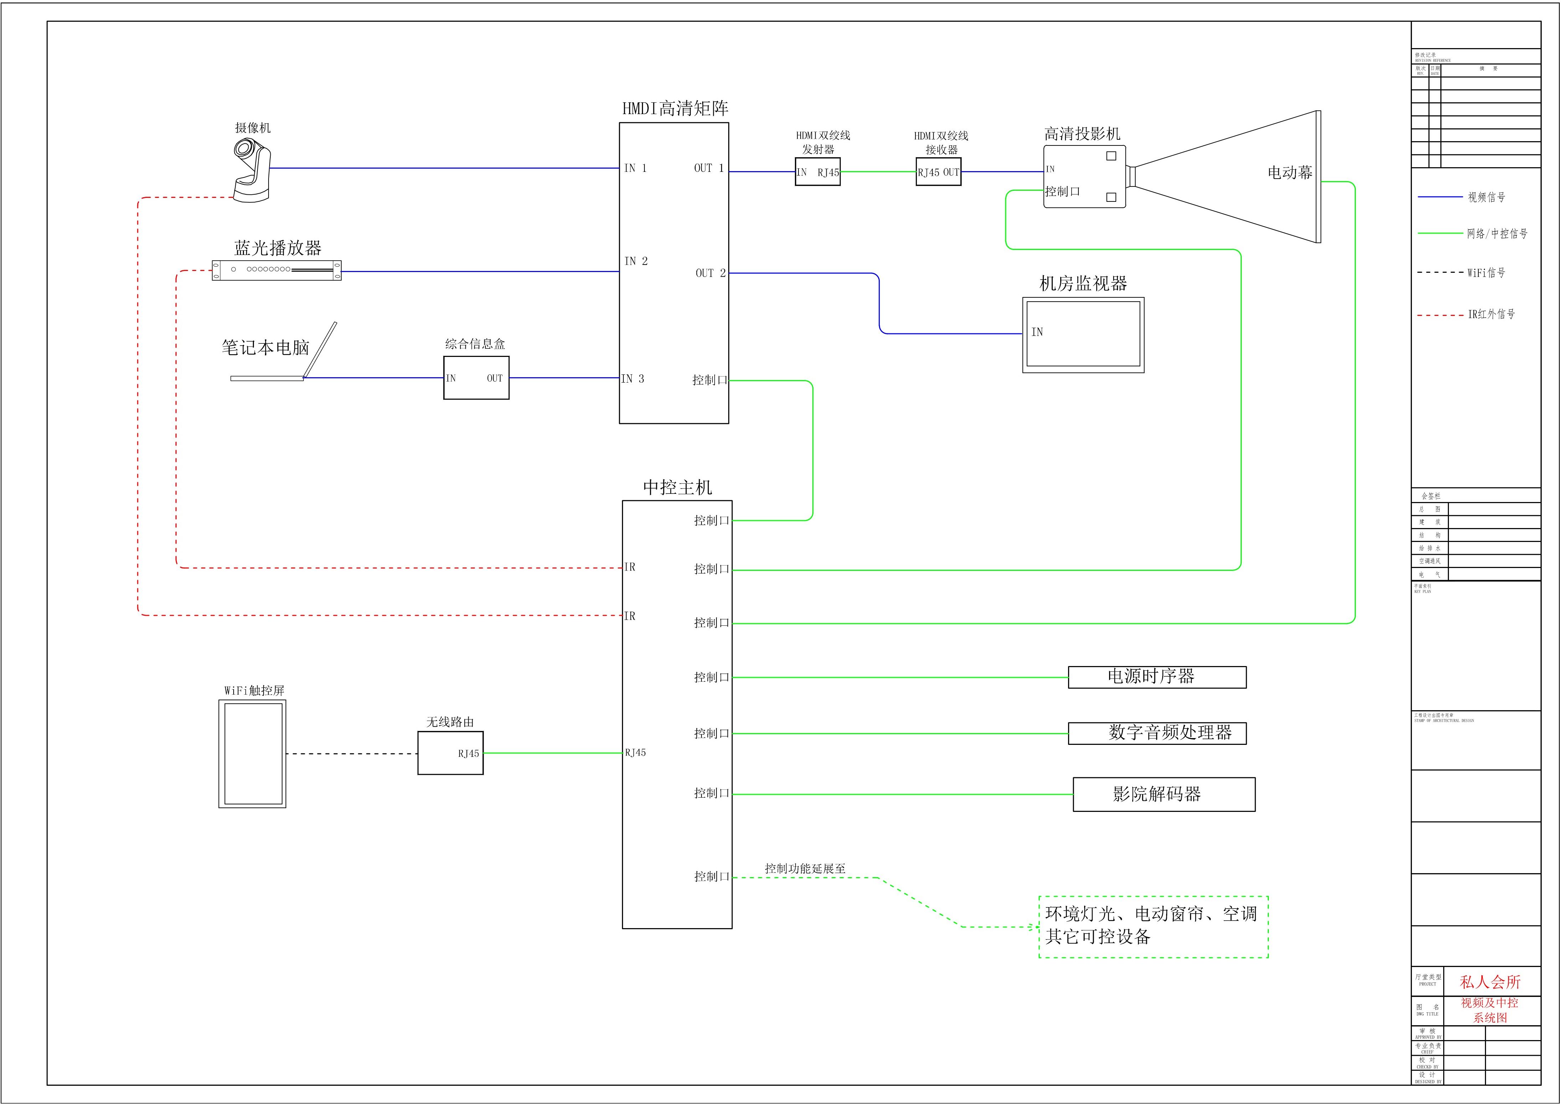Click the topmost 控制口 on 中控主机

[x=711, y=521]
